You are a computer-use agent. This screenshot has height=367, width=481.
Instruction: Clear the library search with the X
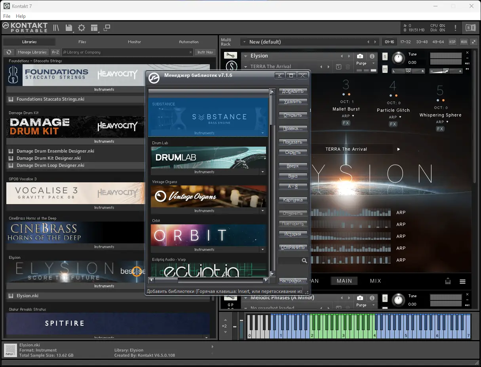point(190,52)
